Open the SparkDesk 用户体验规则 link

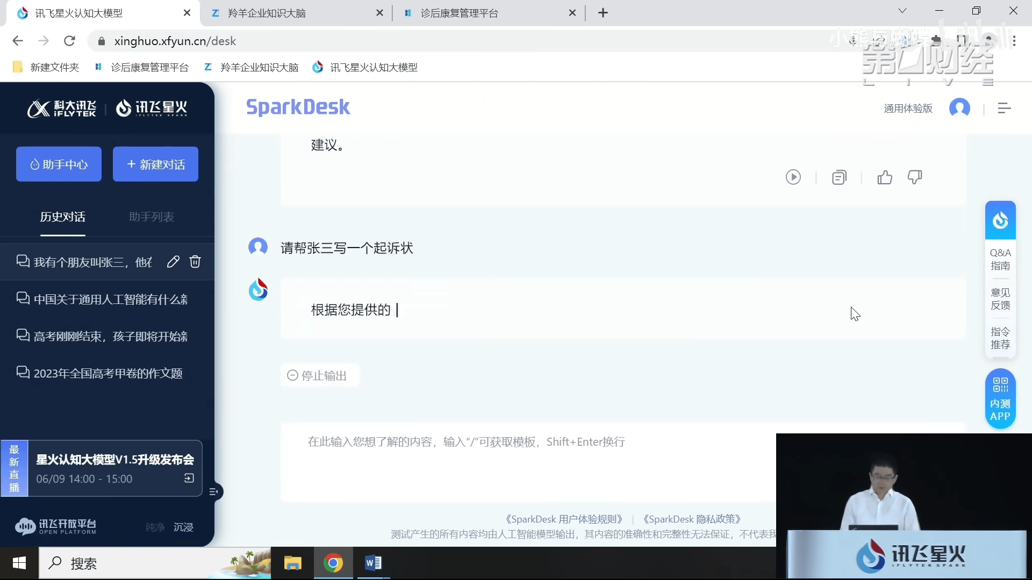pos(564,519)
